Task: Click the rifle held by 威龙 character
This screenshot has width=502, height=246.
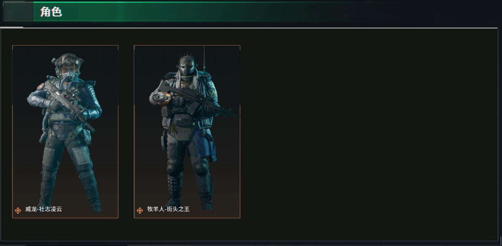Action: tap(69, 103)
